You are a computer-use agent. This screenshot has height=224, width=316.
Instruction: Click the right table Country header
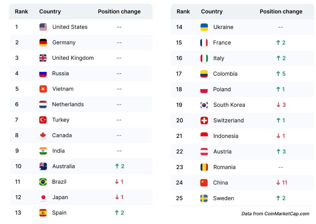(x=212, y=12)
